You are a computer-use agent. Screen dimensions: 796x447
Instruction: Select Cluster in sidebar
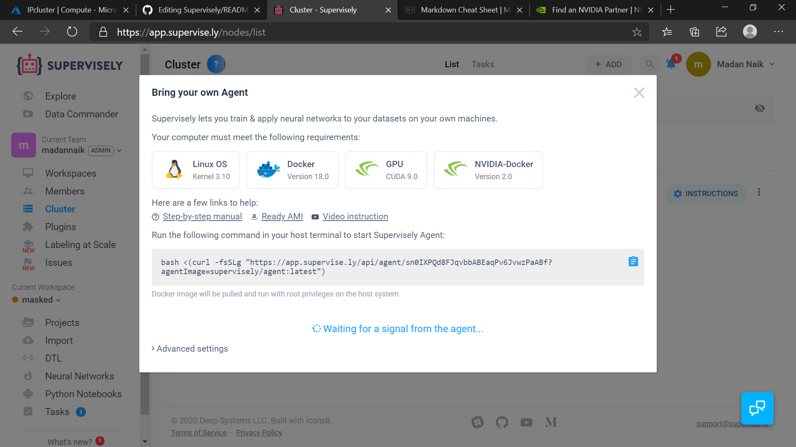click(x=60, y=209)
